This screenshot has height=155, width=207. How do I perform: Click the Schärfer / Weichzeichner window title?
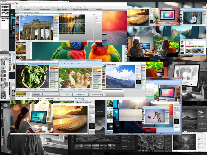[x=84, y=102]
